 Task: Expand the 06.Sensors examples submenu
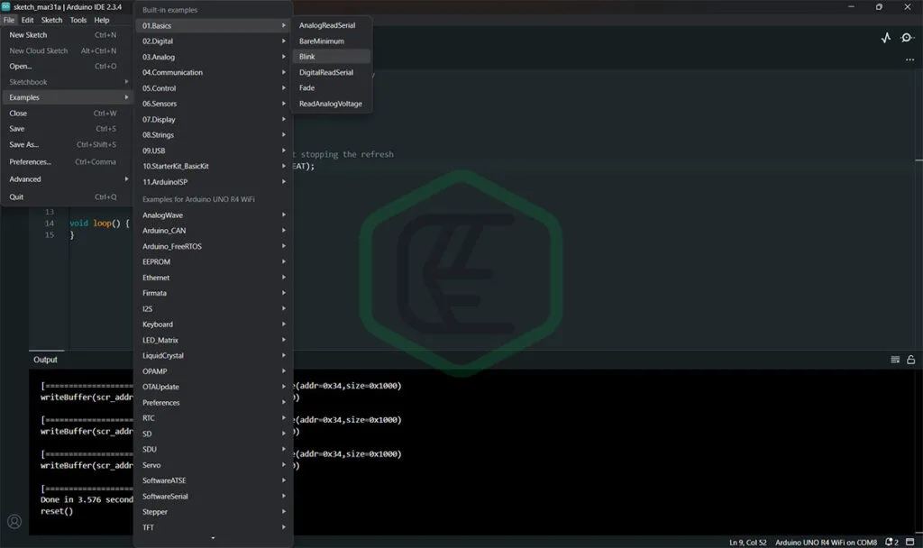214,104
